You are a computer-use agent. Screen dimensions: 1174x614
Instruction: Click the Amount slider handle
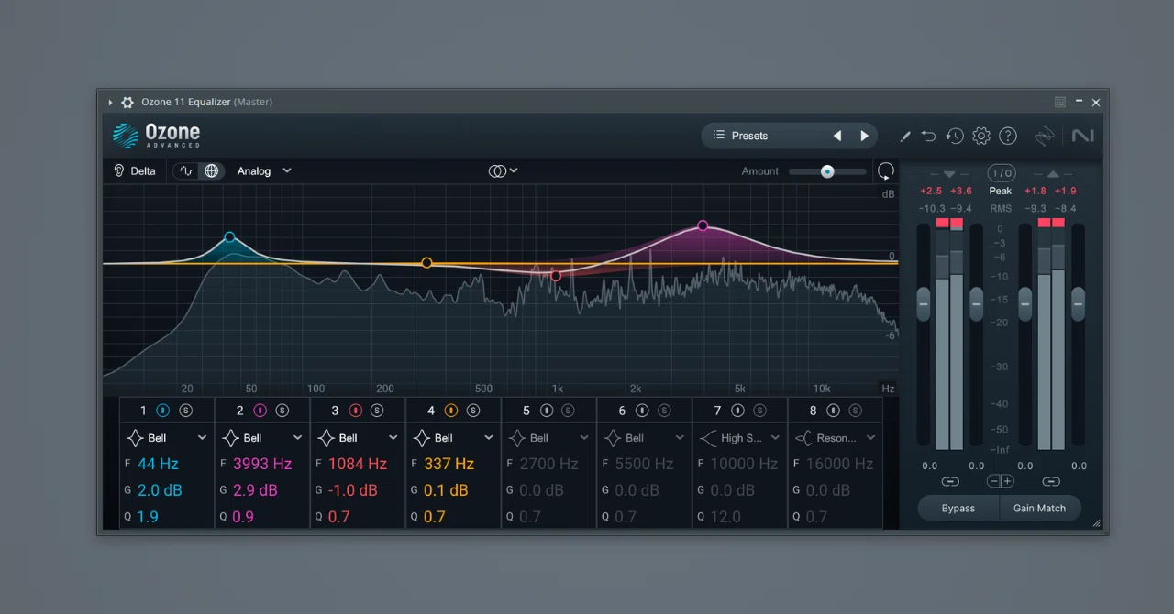click(827, 171)
